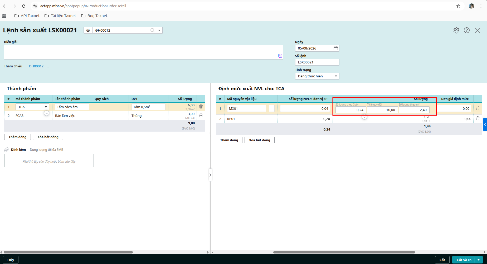This screenshot has height=264, width=487.
Task: Click Thêm dòng under Thành phẩm table
Action: point(17,137)
